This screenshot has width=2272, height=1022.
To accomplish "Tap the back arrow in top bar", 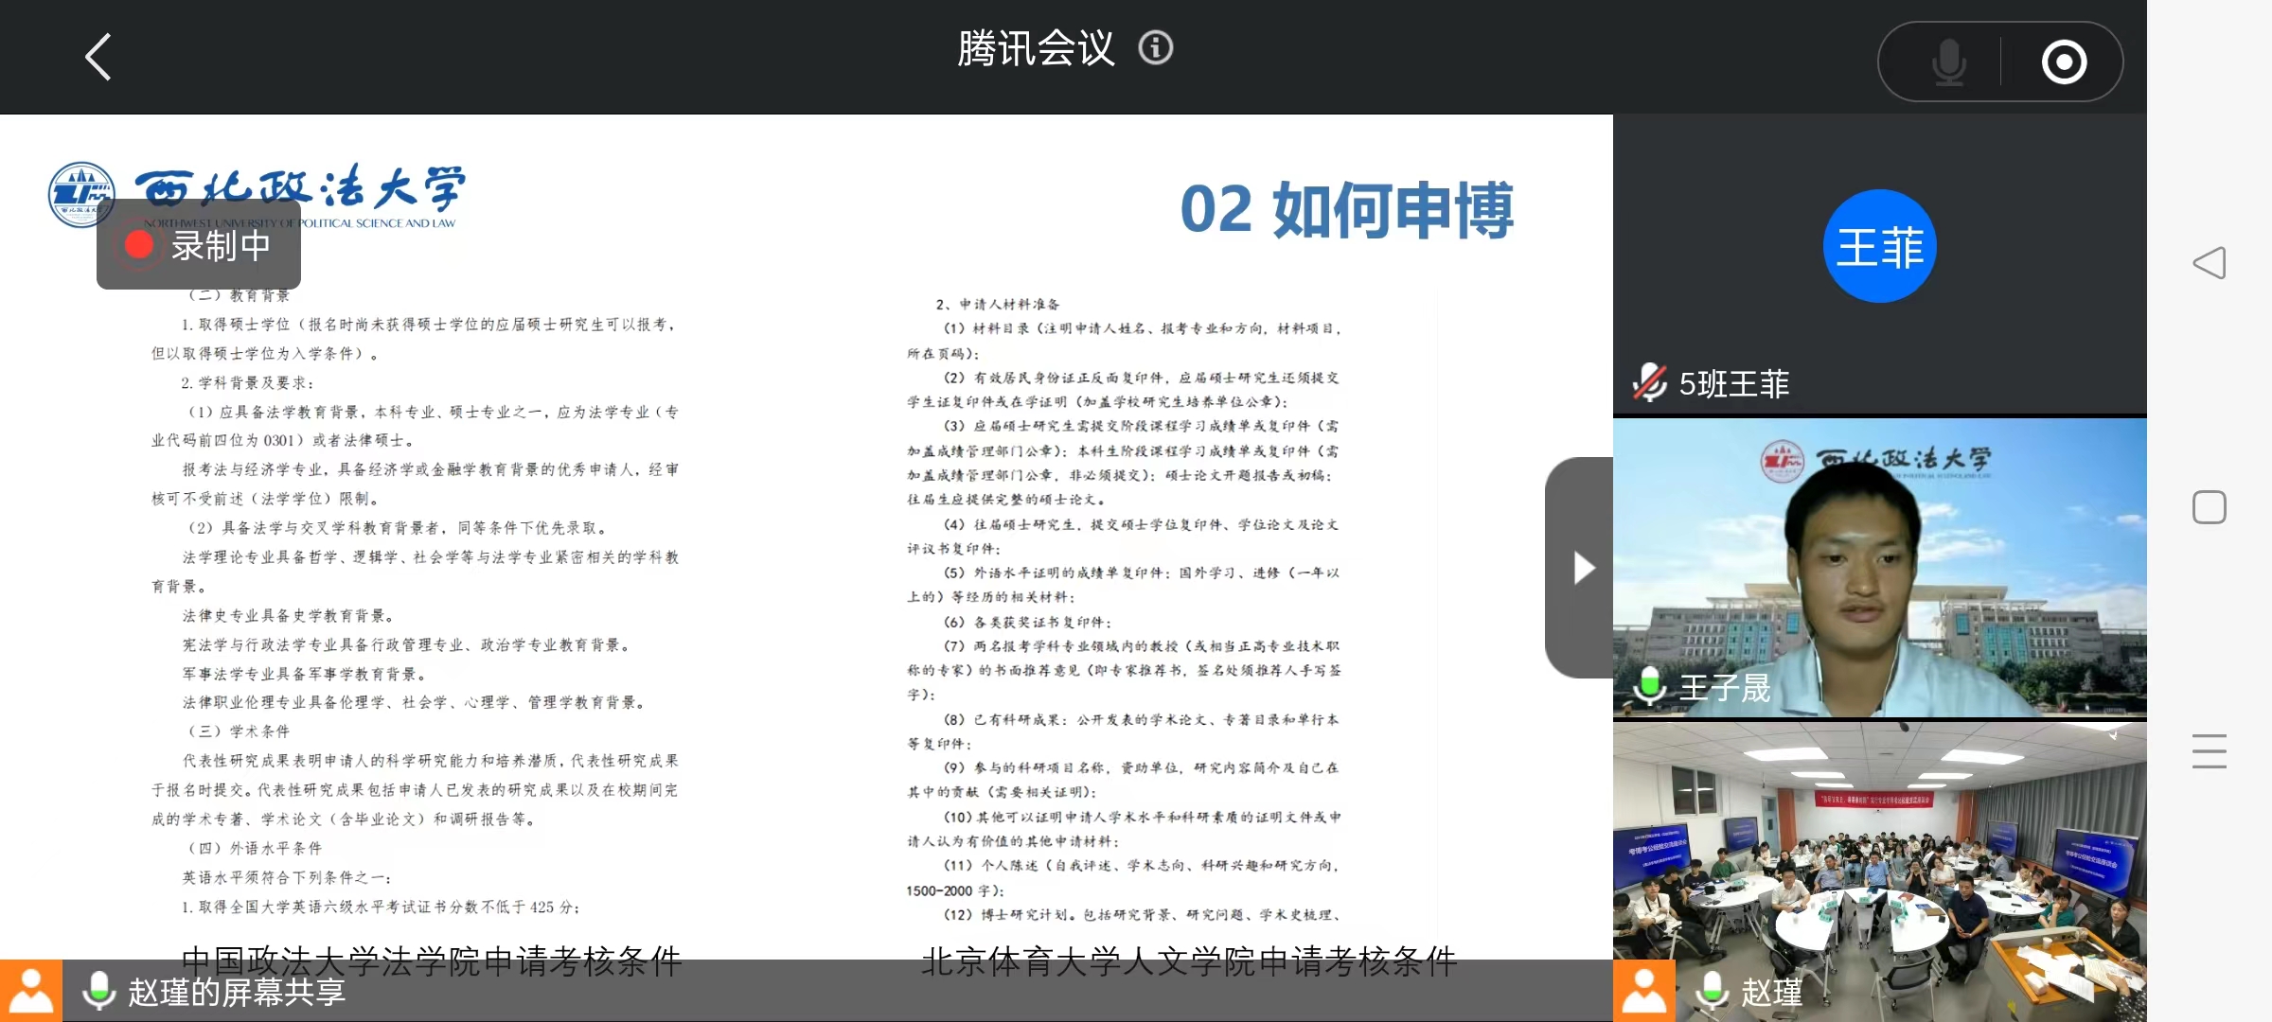I will click(x=99, y=57).
